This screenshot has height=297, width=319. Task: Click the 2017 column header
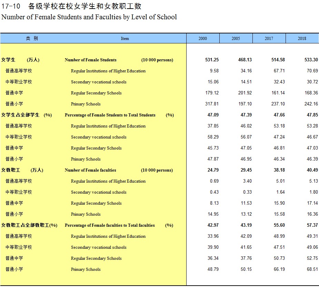(x=269, y=39)
